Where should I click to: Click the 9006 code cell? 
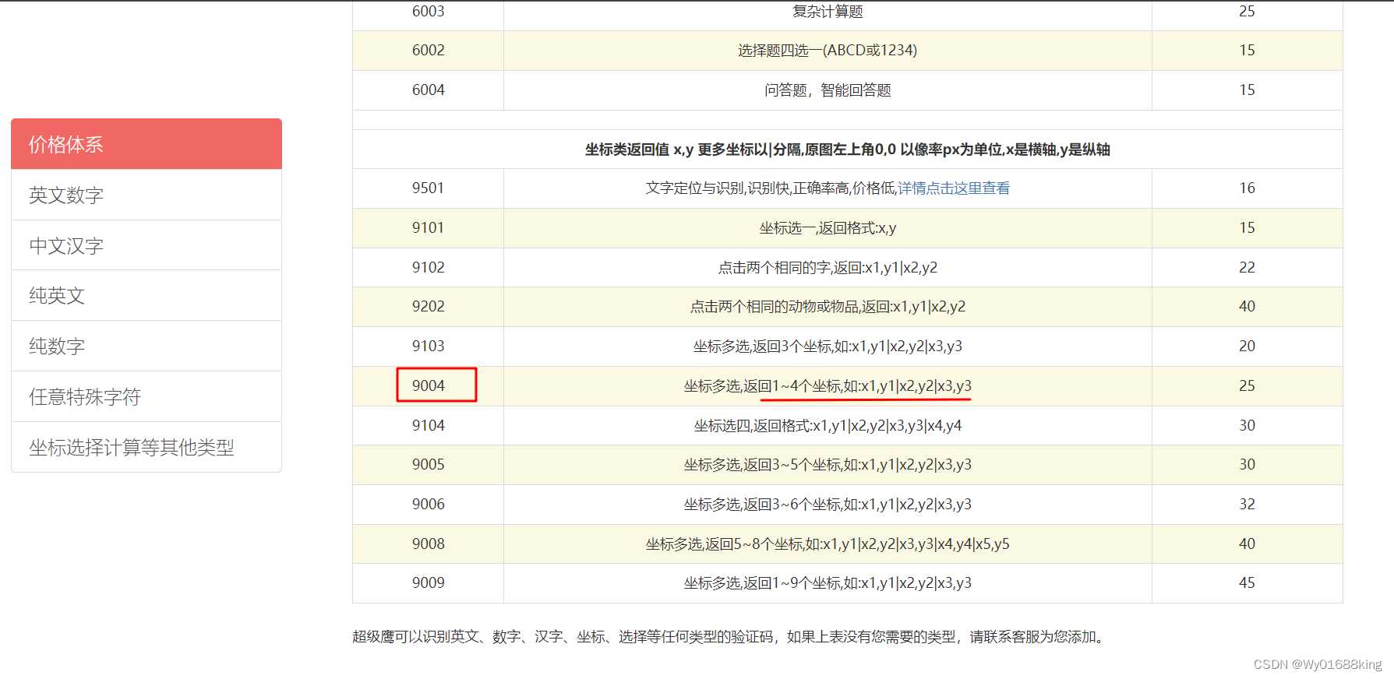(429, 505)
